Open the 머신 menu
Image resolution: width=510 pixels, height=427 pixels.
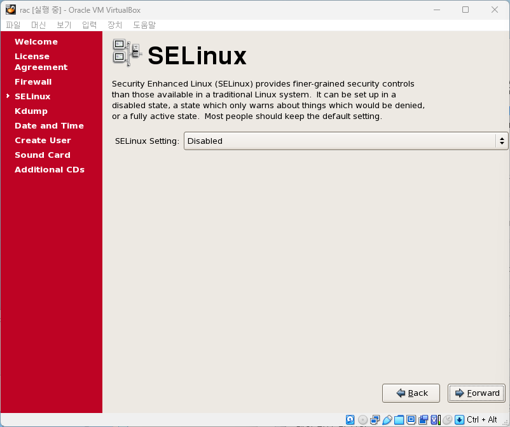click(38, 25)
